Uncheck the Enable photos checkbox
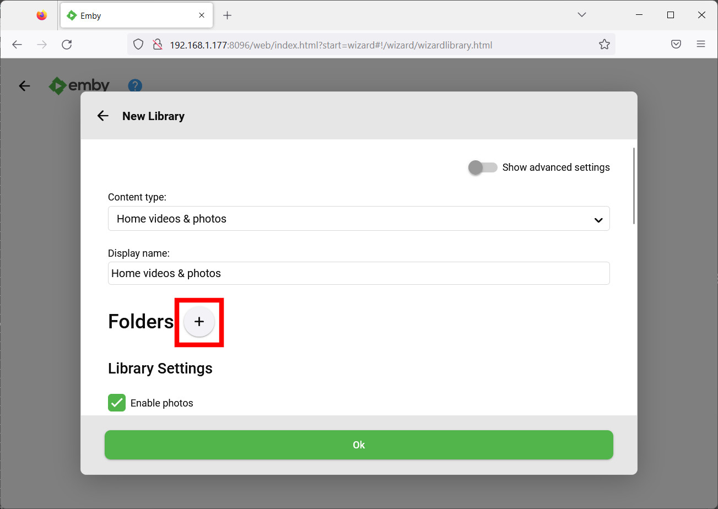This screenshot has width=718, height=509. [x=117, y=403]
